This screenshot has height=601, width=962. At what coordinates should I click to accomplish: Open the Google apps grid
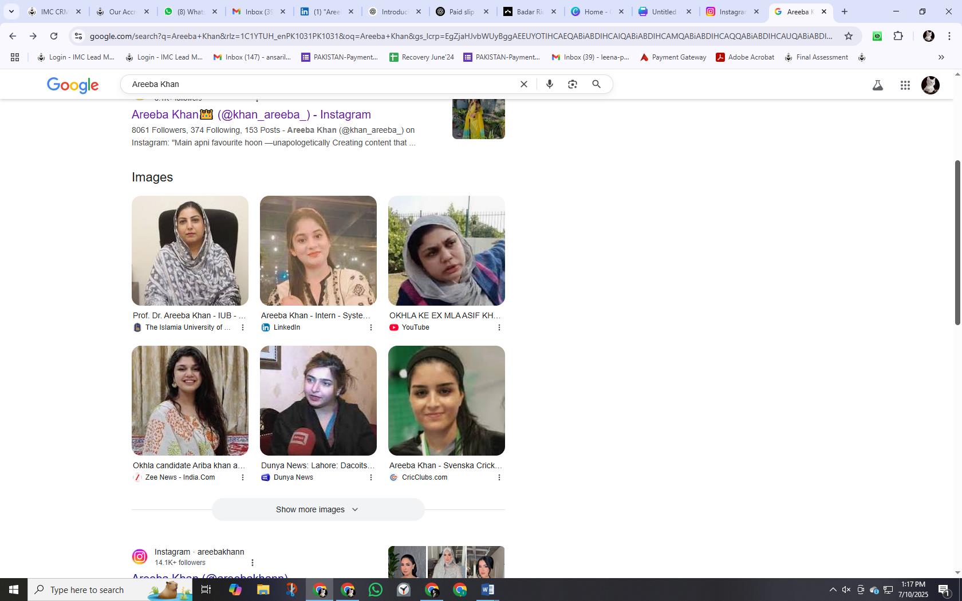[905, 85]
